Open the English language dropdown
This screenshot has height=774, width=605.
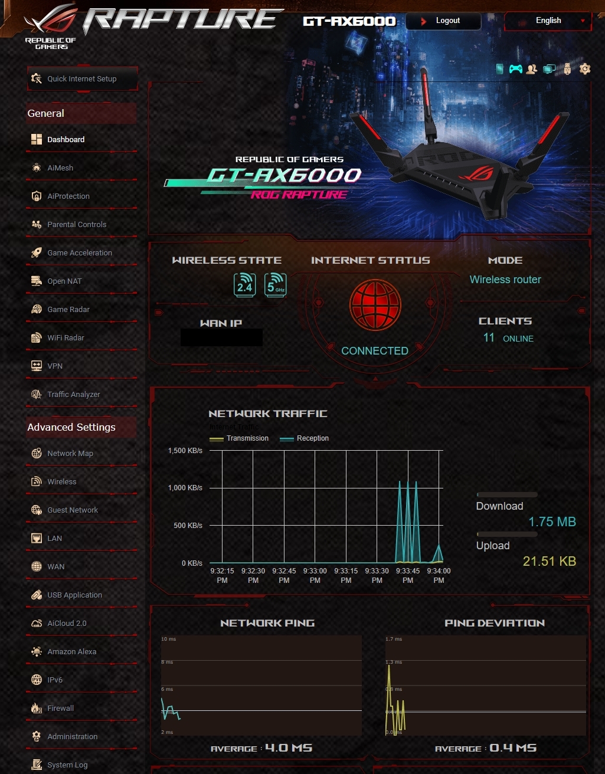click(x=548, y=21)
